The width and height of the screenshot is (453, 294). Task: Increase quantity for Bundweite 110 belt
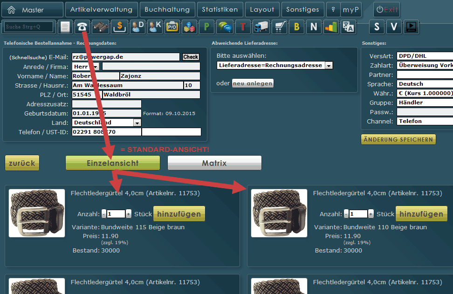click(371, 214)
